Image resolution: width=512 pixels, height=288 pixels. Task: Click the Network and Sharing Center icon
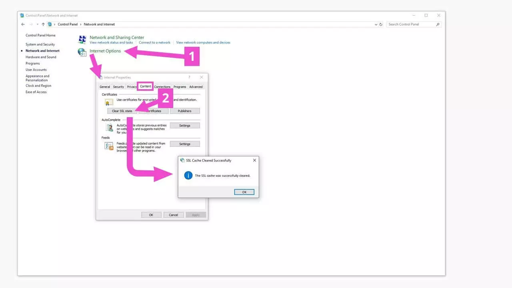pos(82,39)
